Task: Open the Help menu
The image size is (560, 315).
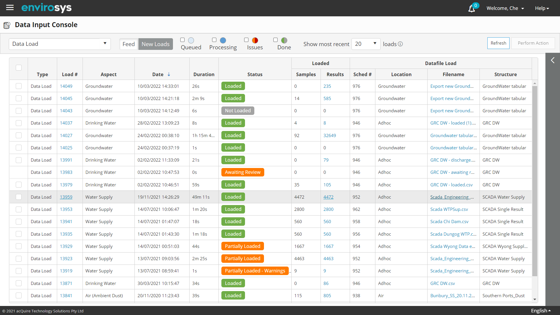Action: click(542, 8)
